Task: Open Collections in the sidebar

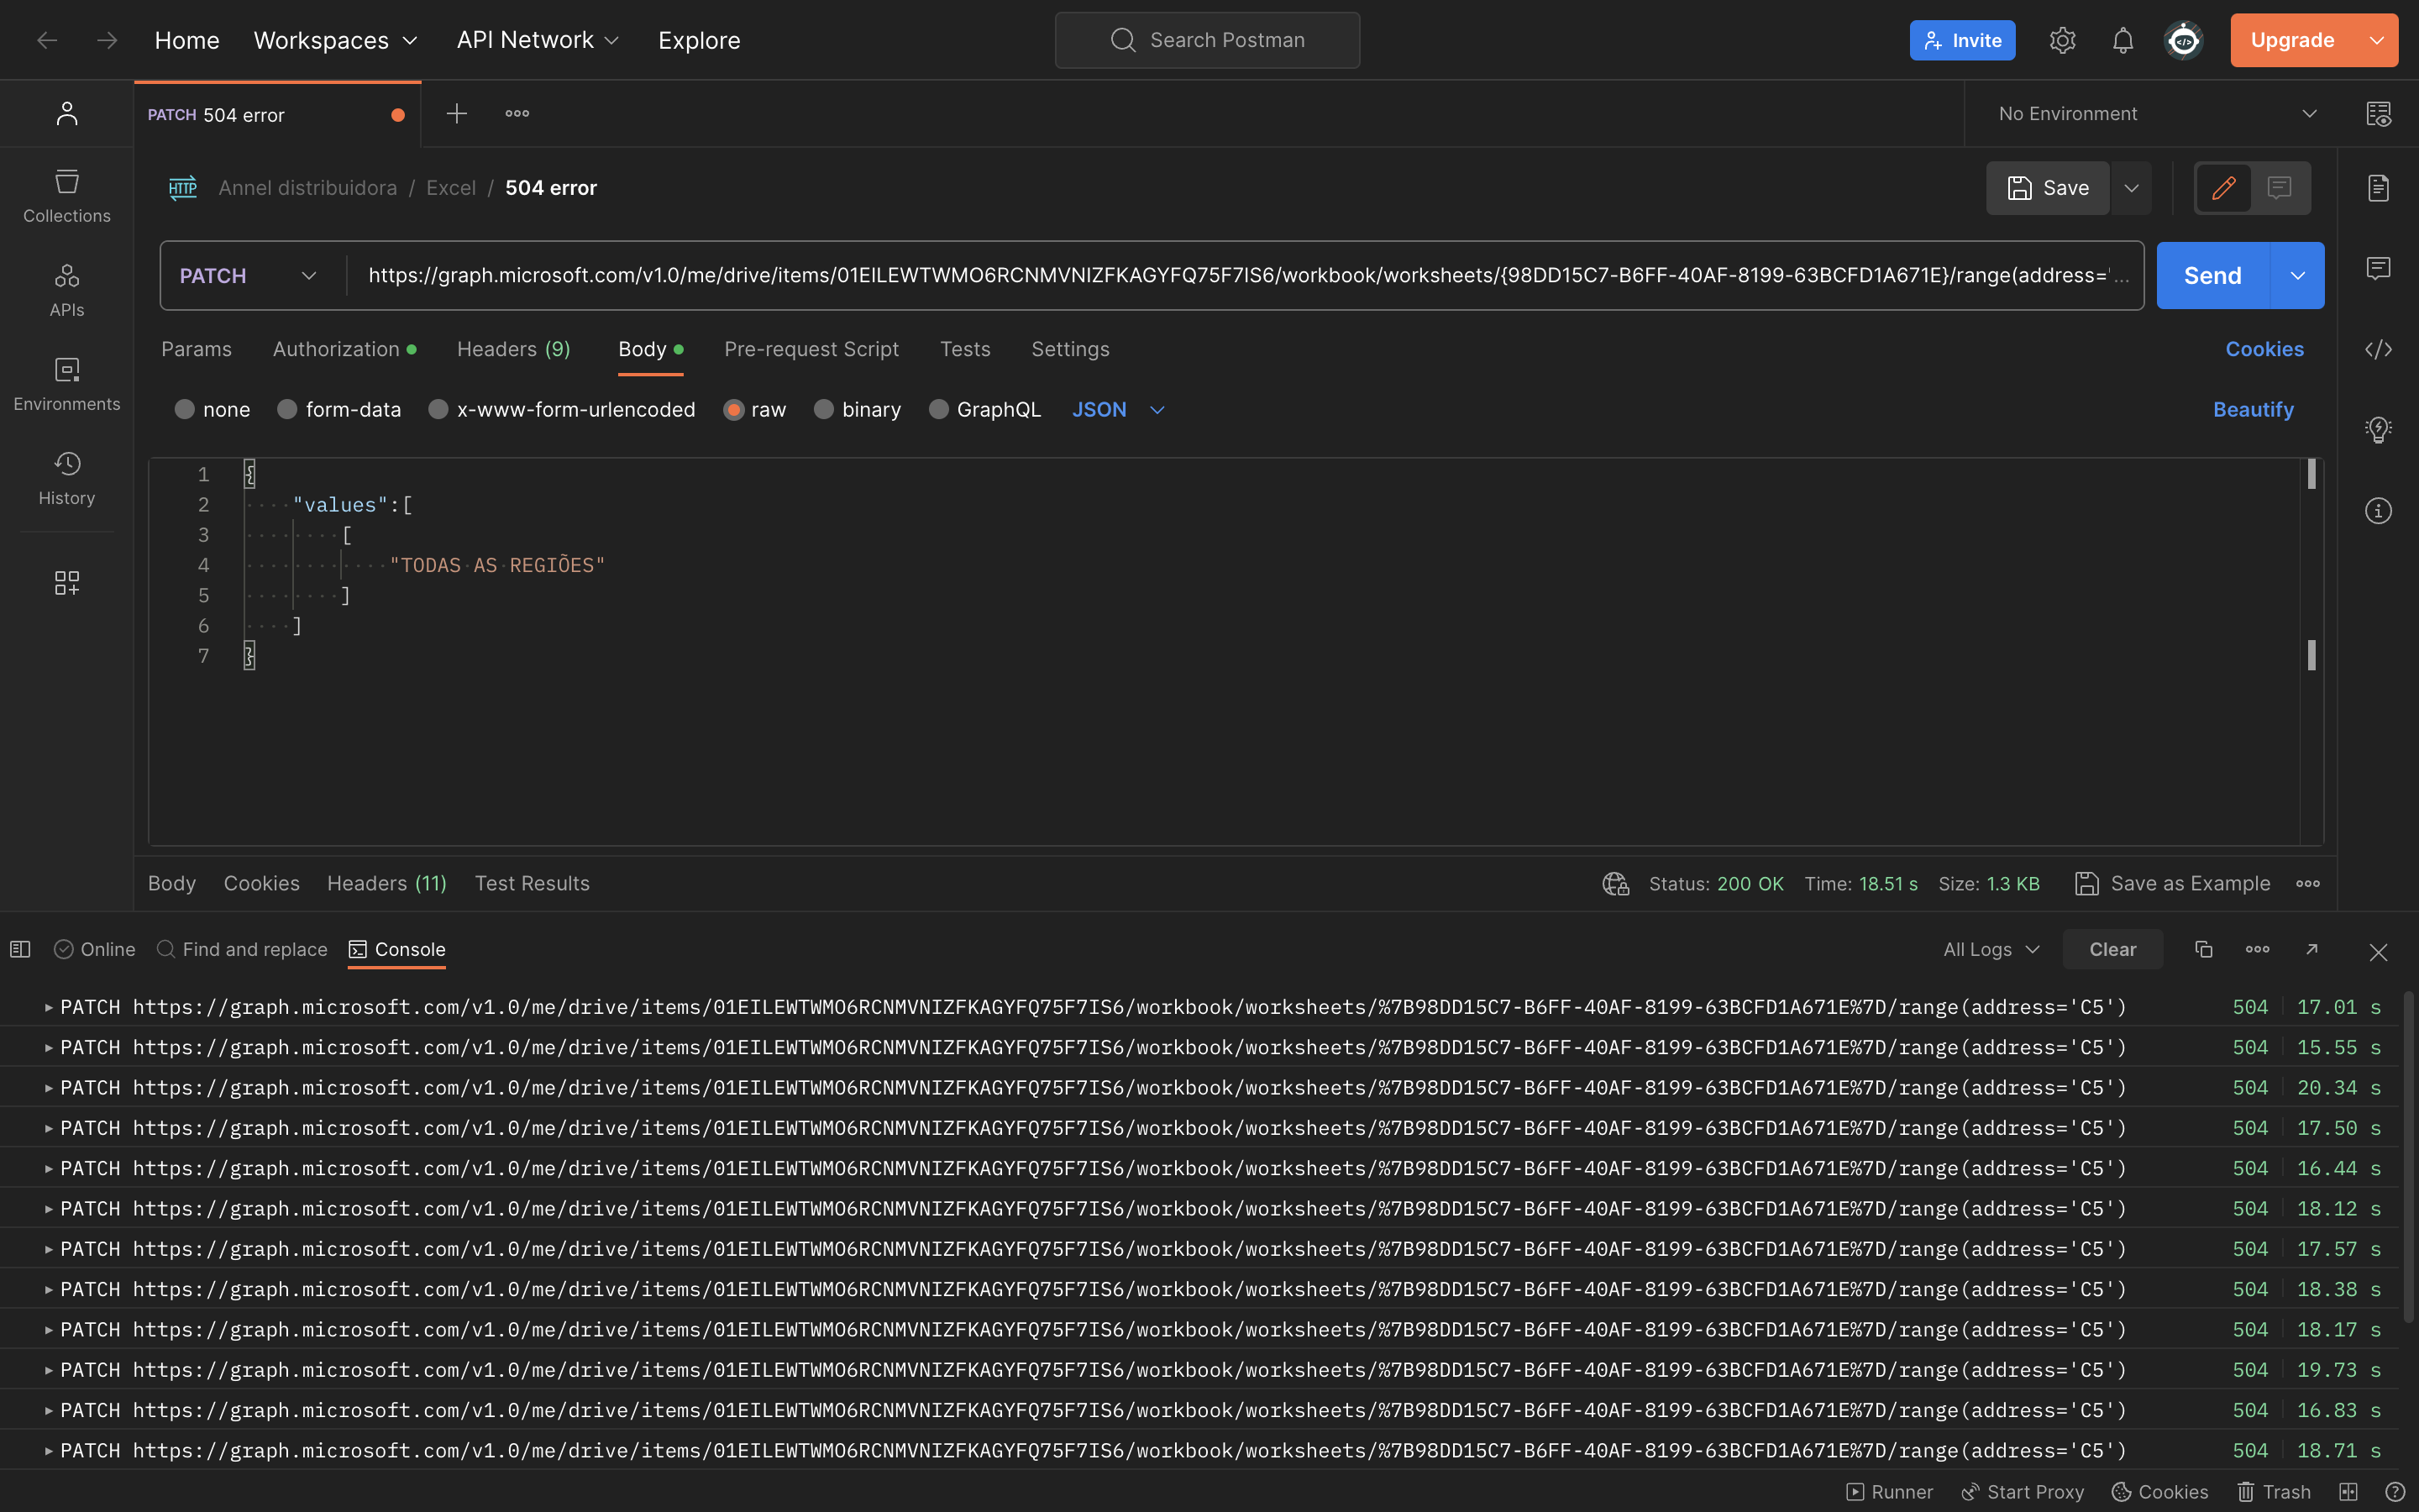Action: coord(67,196)
